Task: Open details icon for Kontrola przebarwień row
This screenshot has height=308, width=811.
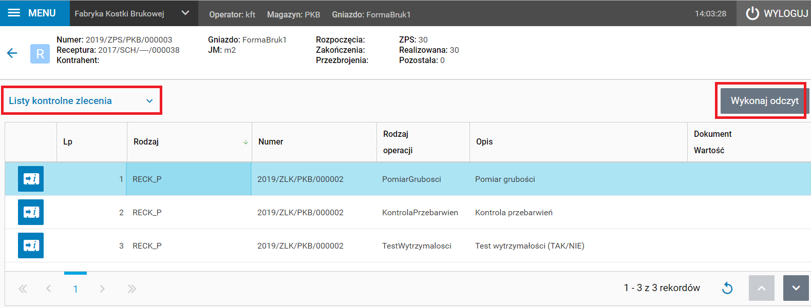Action: click(x=31, y=212)
